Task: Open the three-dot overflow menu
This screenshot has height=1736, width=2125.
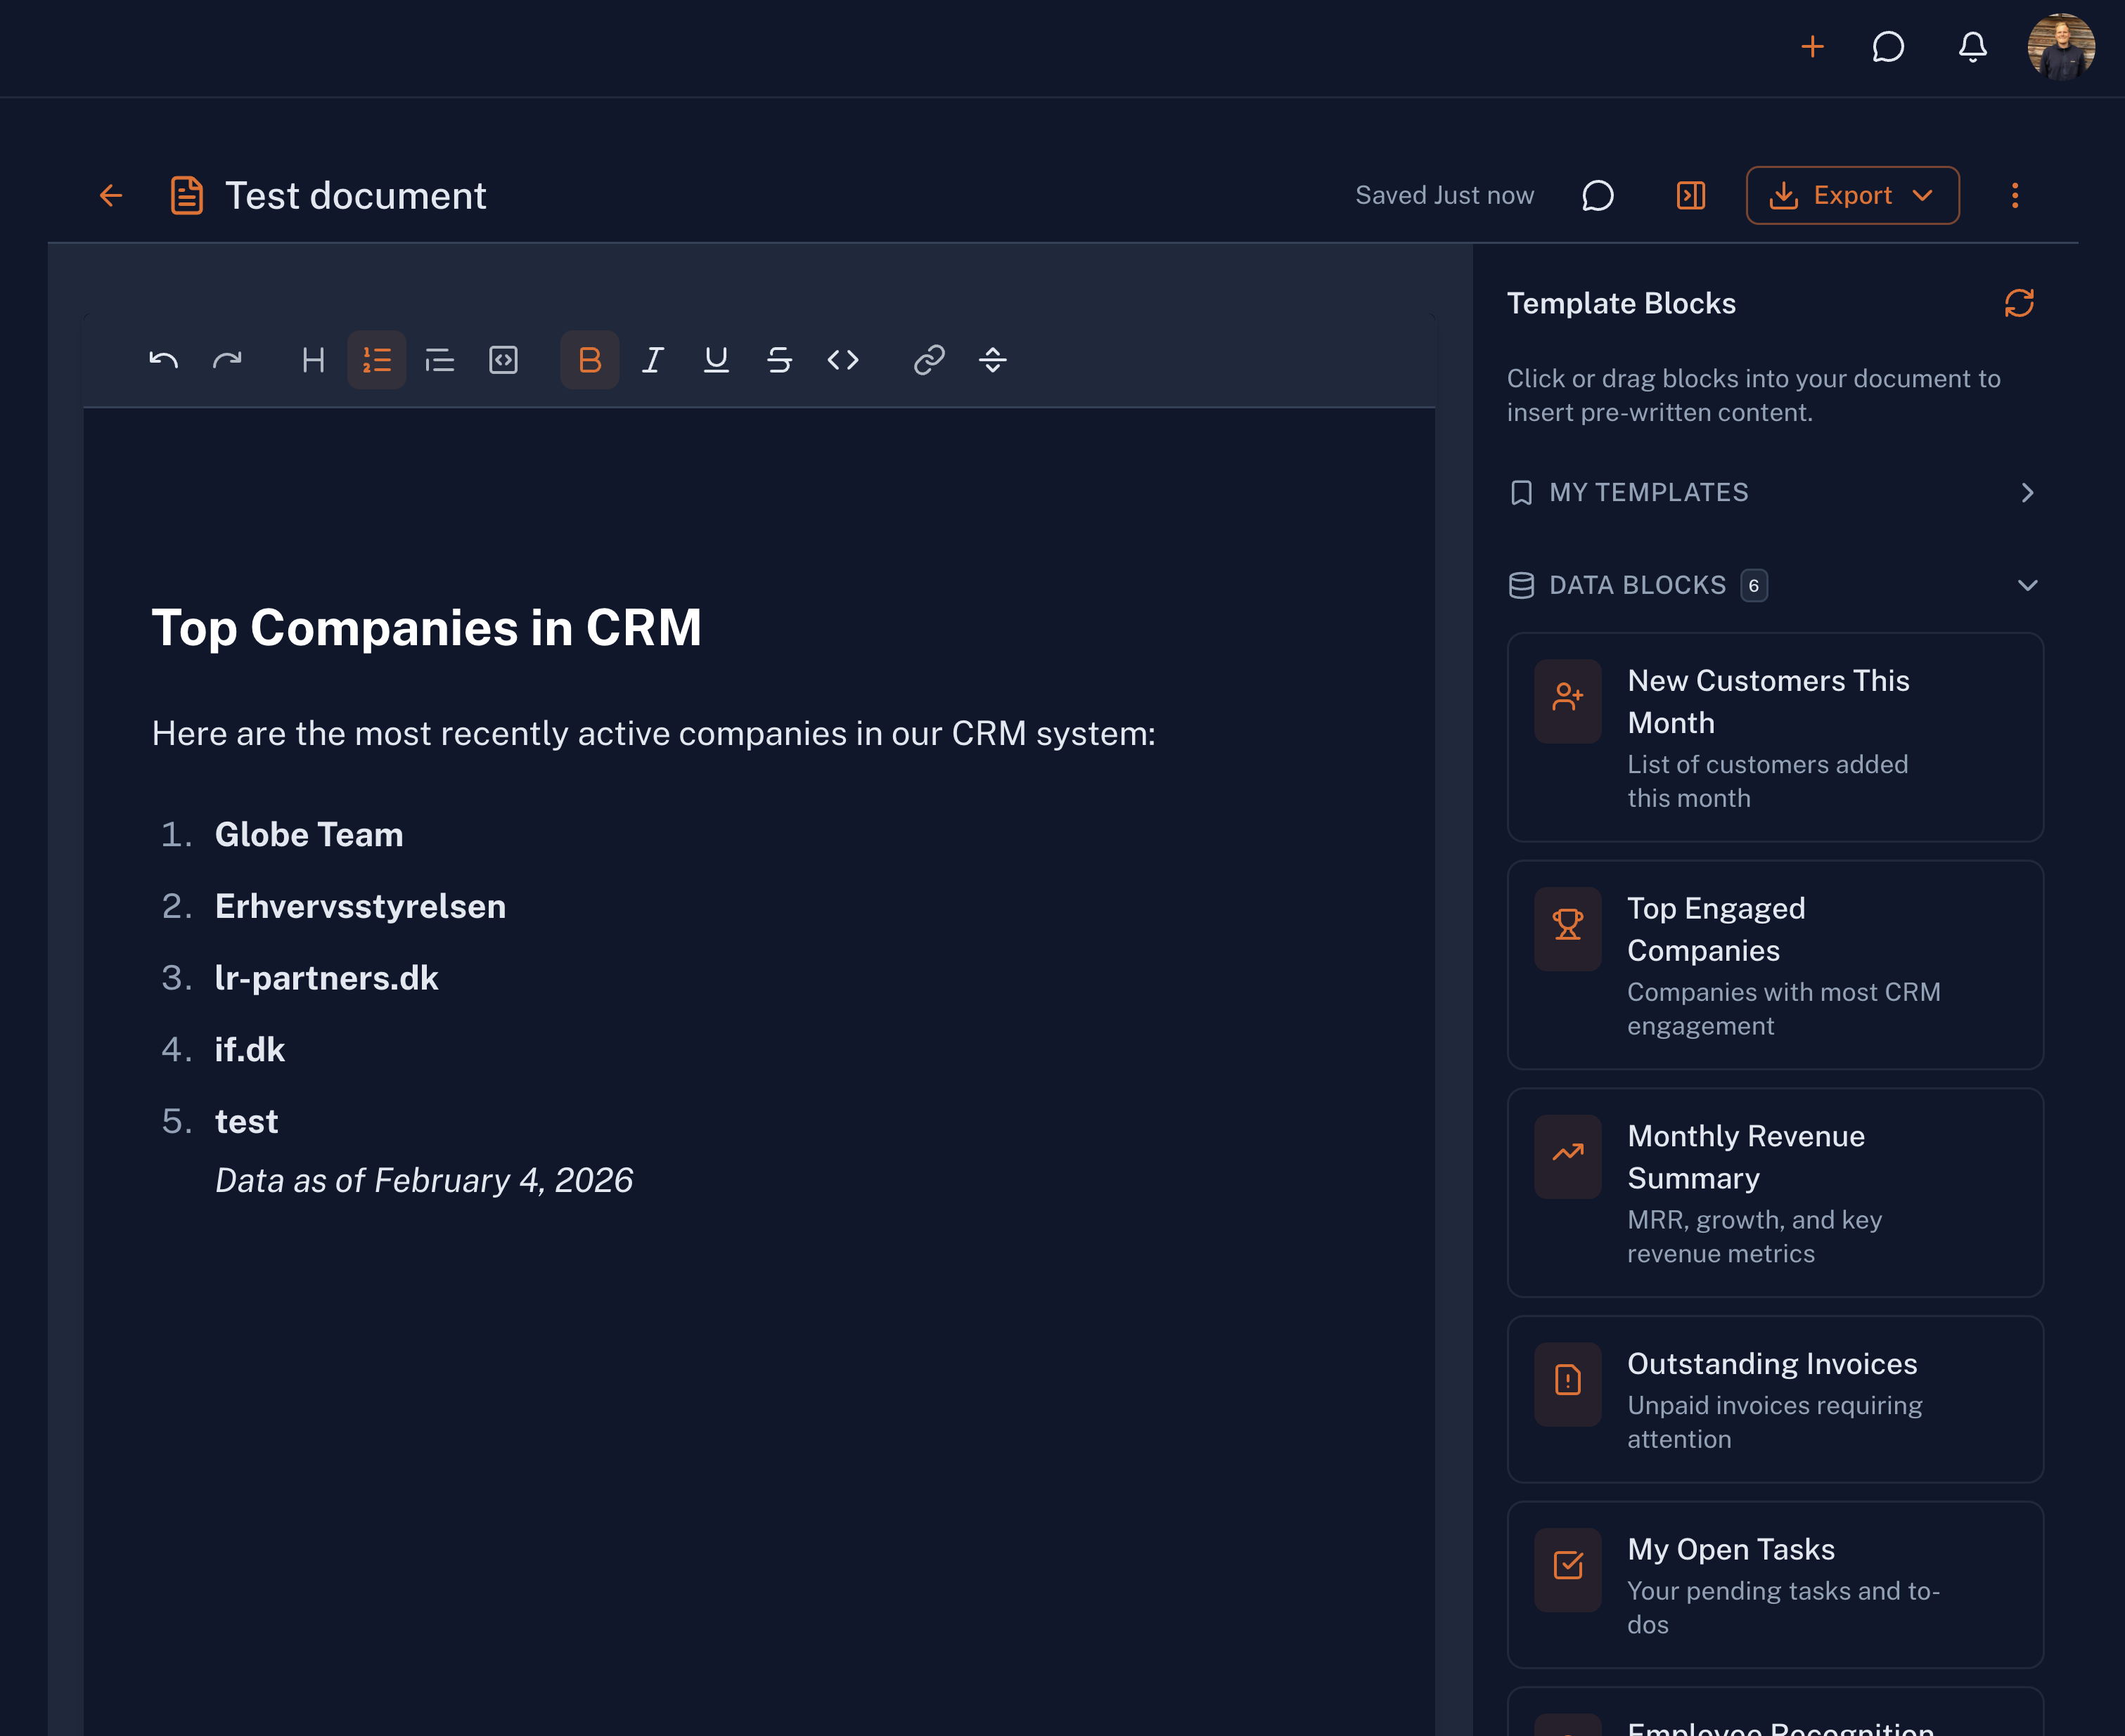Action: point(2015,195)
